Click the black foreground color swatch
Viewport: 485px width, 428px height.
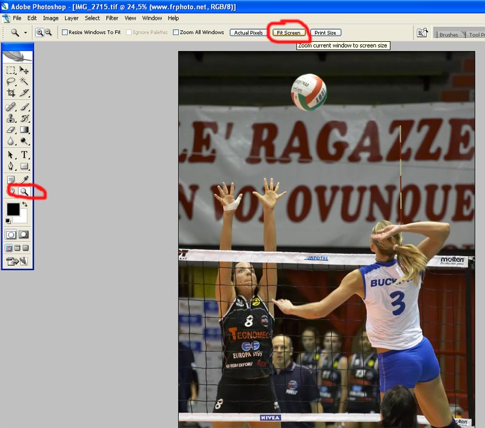click(x=13, y=209)
